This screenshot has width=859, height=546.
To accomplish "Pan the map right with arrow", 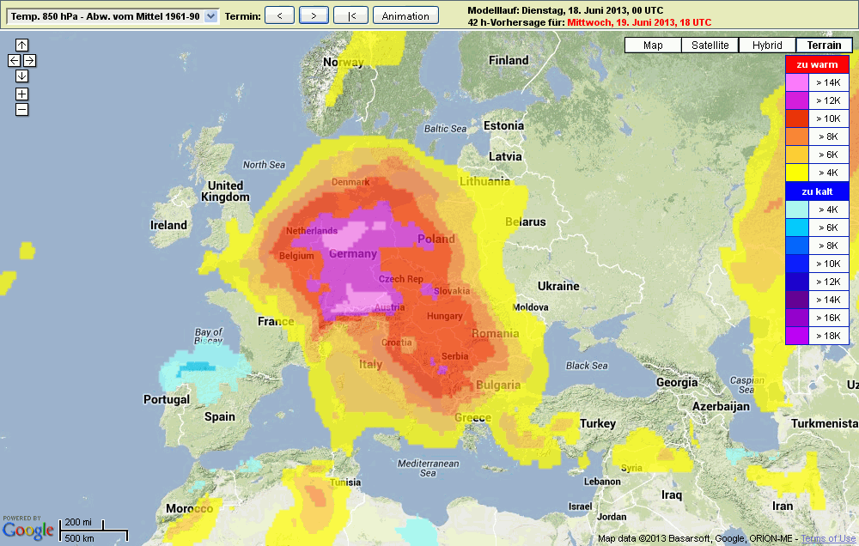I will point(29,60).
